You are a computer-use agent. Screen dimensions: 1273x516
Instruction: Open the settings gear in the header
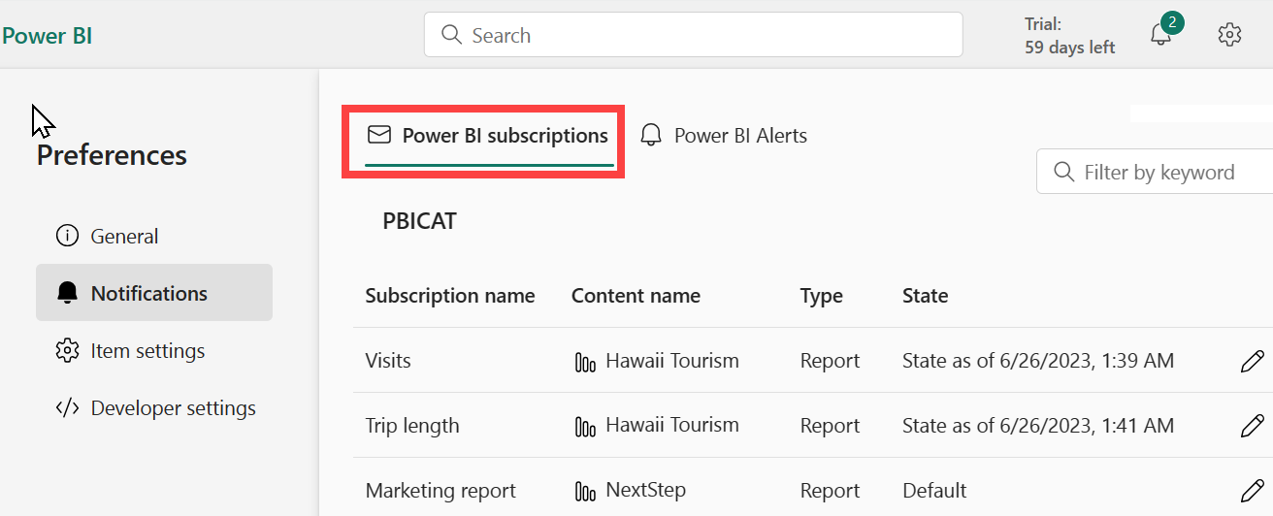pyautogui.click(x=1229, y=36)
